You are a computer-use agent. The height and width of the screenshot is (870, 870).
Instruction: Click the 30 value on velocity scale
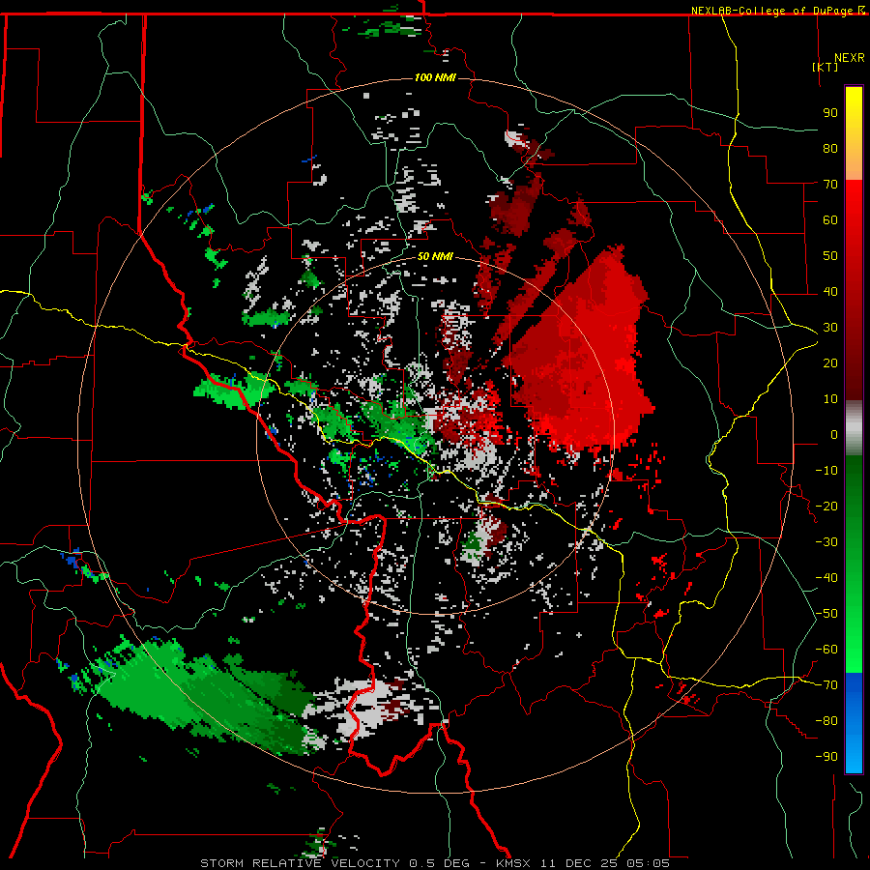click(x=830, y=328)
